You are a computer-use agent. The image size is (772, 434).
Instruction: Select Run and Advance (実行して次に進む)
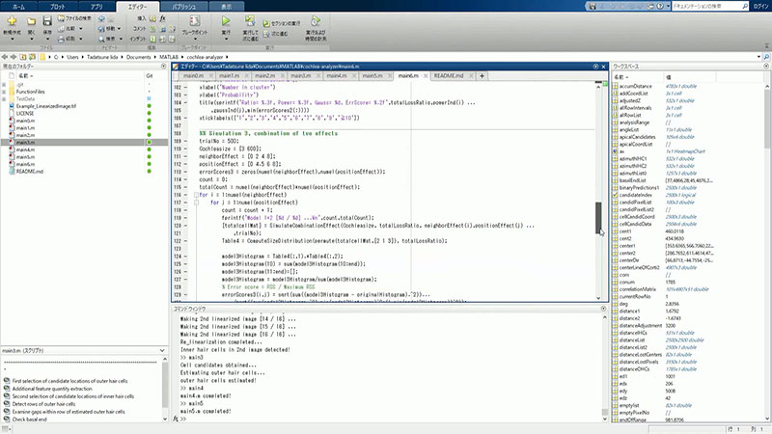coord(250,27)
